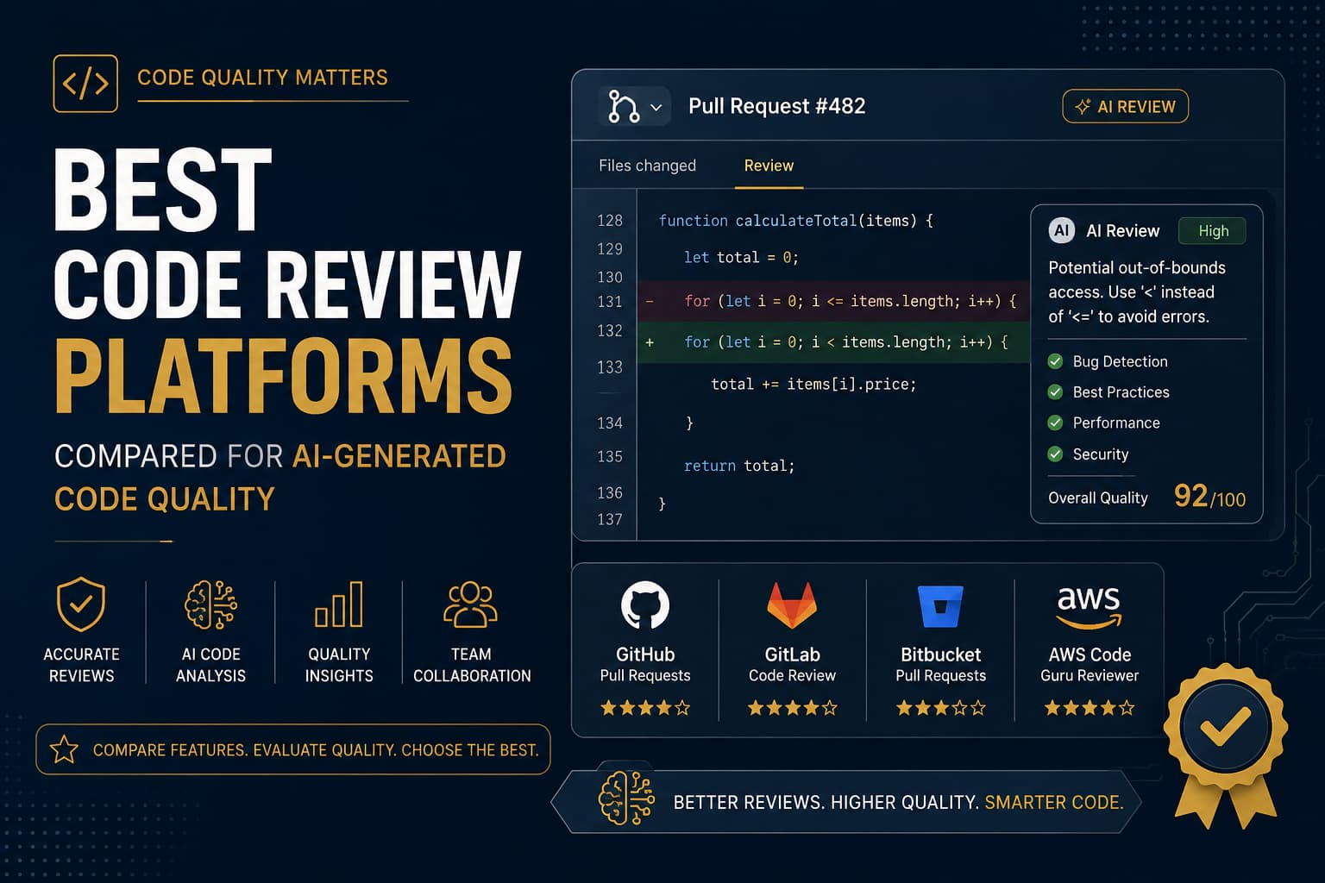Click the PLATFORMS gold headline word
This screenshot has height=883, width=1325.
[x=284, y=376]
